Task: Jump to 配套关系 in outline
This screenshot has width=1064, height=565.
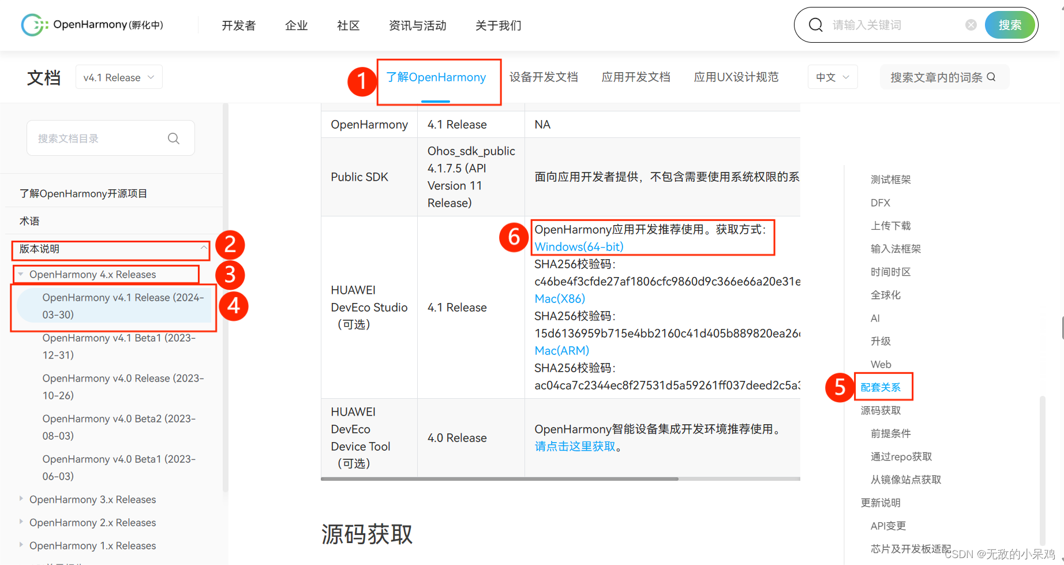Action: point(881,387)
